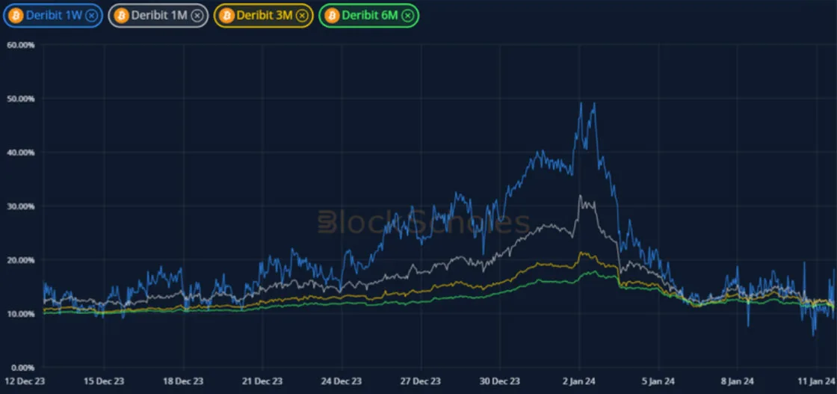Image resolution: width=837 pixels, height=394 pixels.
Task: Click the 18 Dec 23 date label
Action: click(x=183, y=381)
